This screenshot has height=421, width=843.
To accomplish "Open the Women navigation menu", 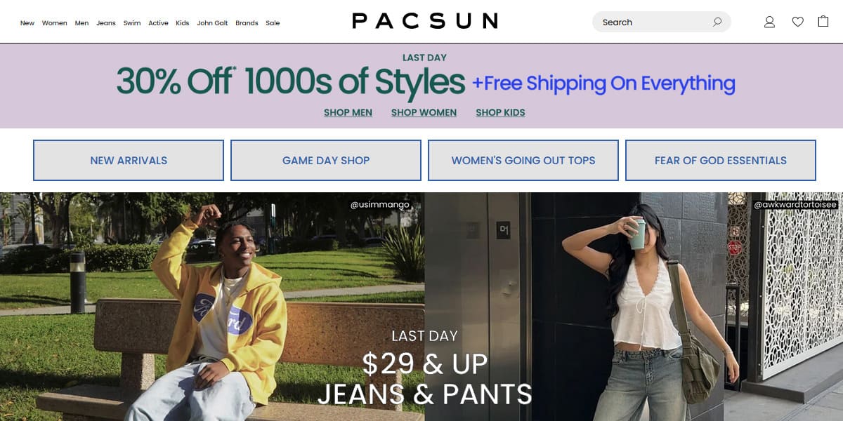I will coord(55,23).
